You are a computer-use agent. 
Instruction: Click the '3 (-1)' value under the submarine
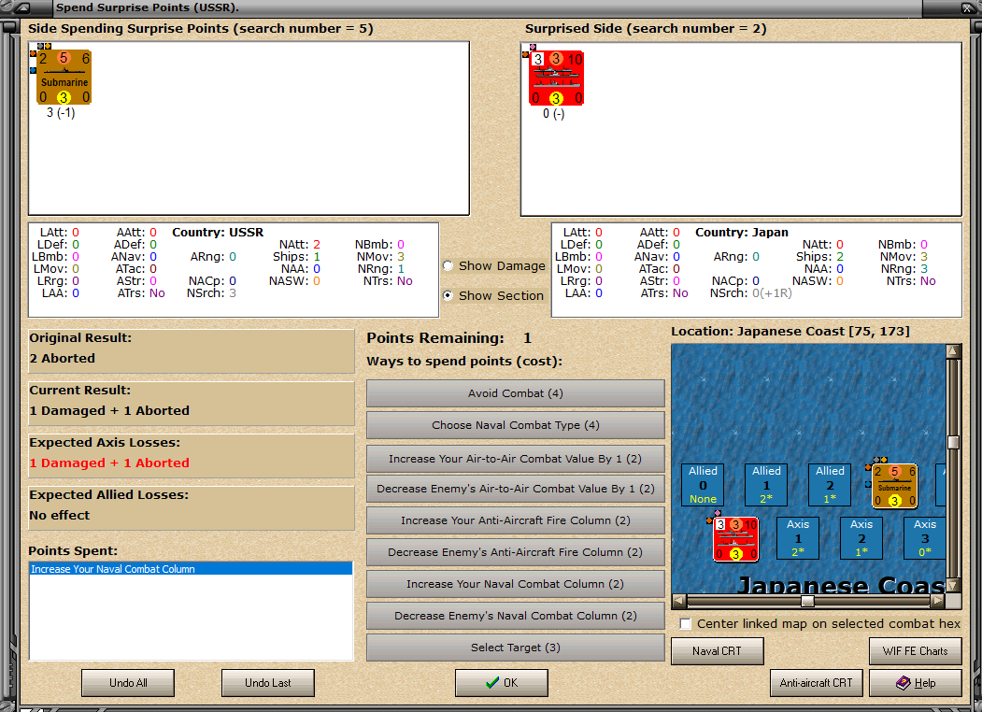pos(61,113)
